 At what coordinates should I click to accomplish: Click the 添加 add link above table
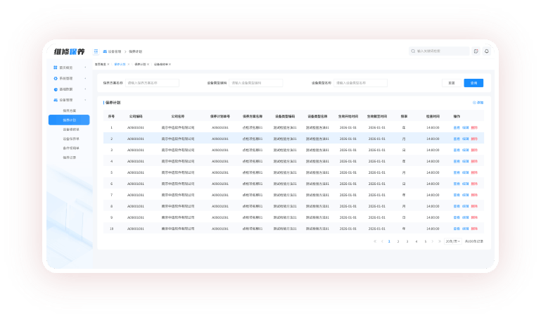click(x=478, y=103)
